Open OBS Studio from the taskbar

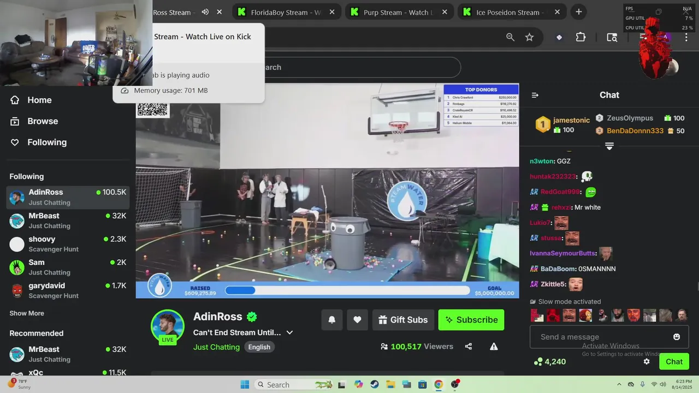pyautogui.click(x=455, y=384)
